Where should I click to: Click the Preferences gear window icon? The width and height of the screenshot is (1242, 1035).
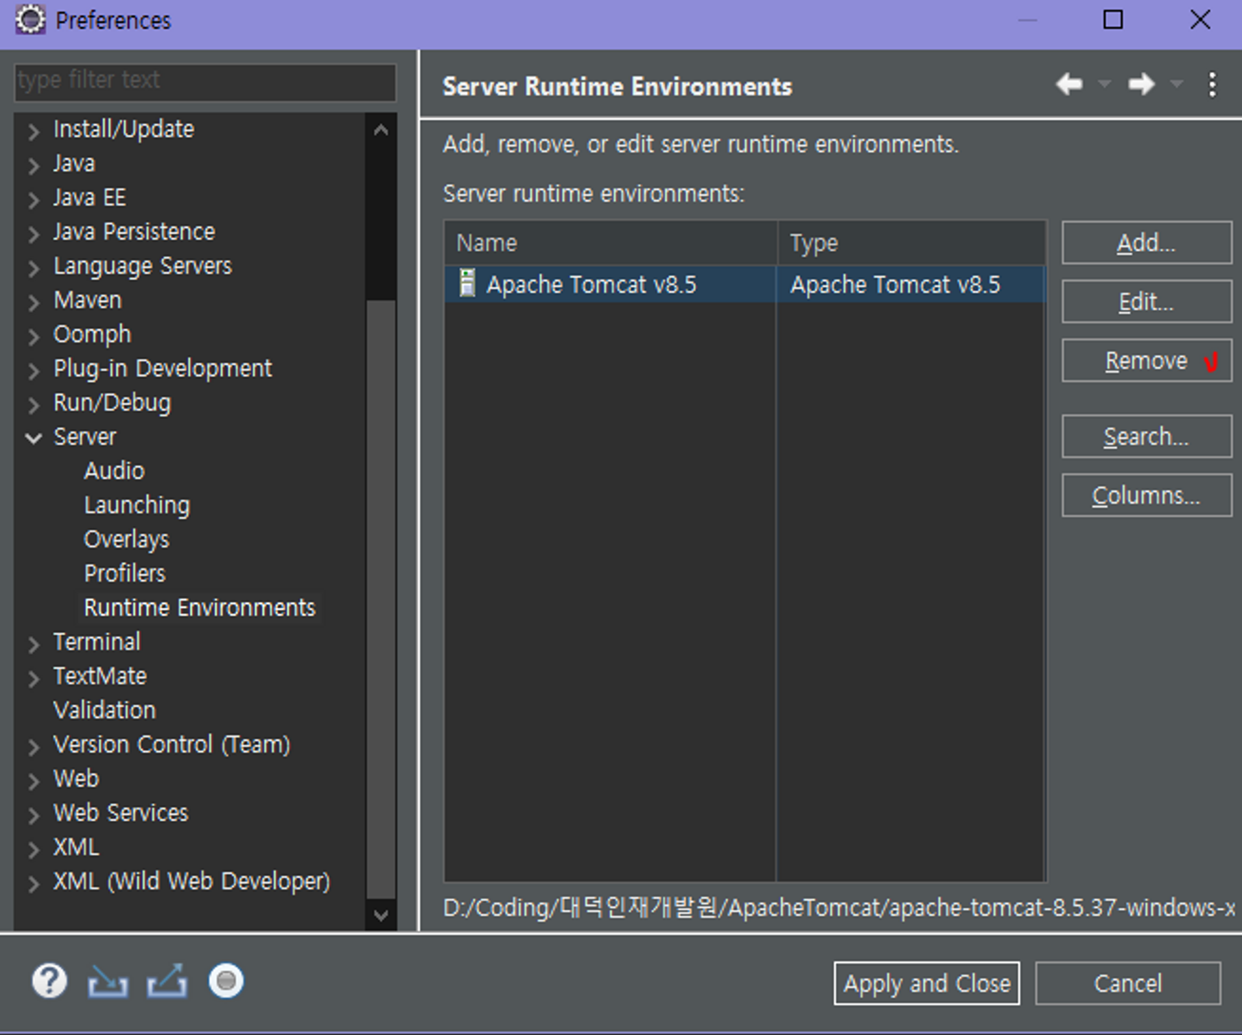pos(30,20)
